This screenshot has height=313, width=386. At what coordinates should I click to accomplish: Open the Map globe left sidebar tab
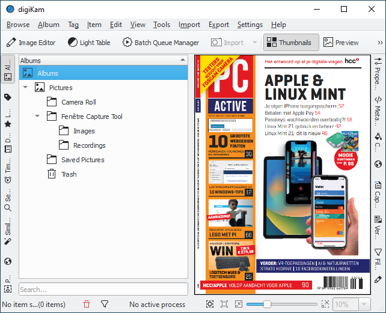[8, 261]
